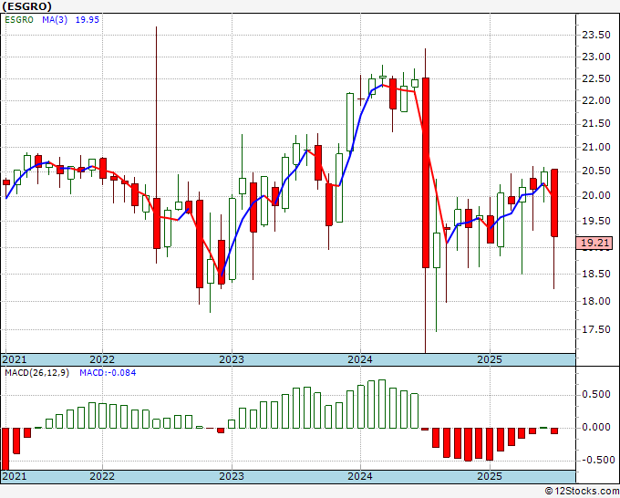The image size is (620, 498).
Task: Click the 23.00 price axis label
Action: [596, 57]
